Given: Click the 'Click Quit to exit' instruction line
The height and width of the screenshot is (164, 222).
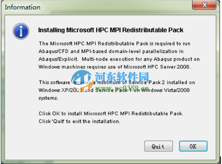Looking at the screenshot, I should tap(79, 121).
